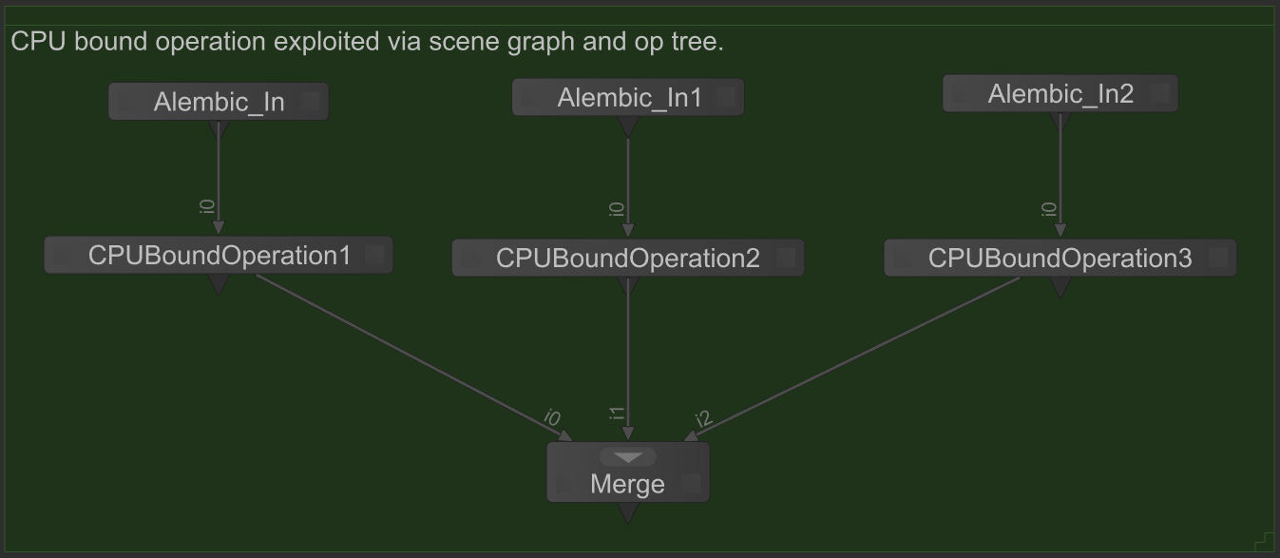Toggle the view flag square on the Merge node

[691, 483]
